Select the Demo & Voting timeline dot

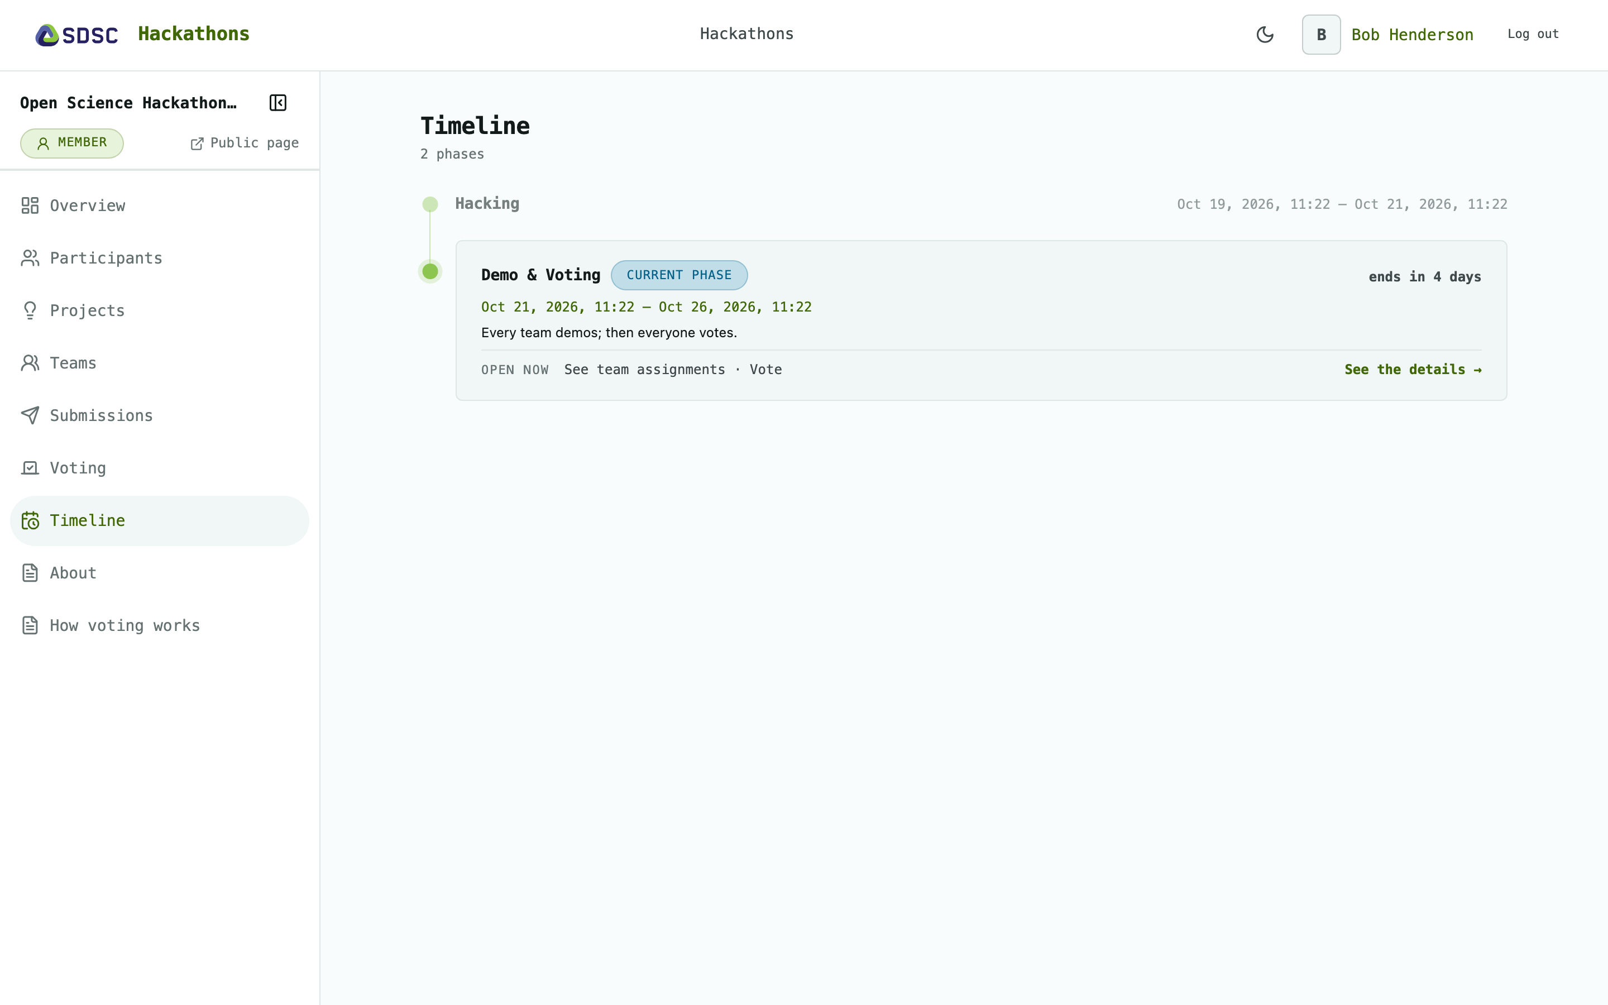(430, 271)
